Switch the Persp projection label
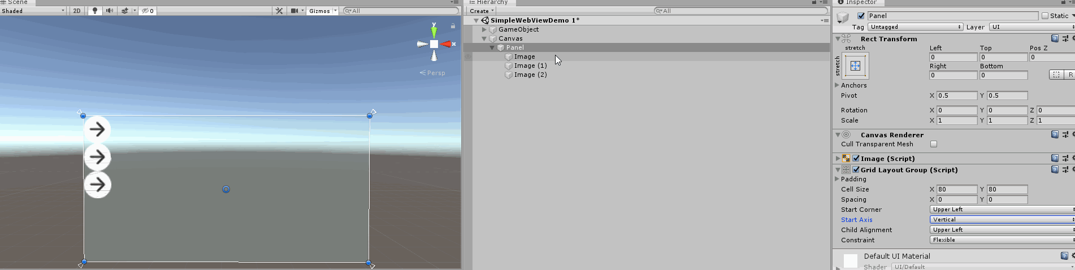1075x270 pixels. click(x=432, y=73)
